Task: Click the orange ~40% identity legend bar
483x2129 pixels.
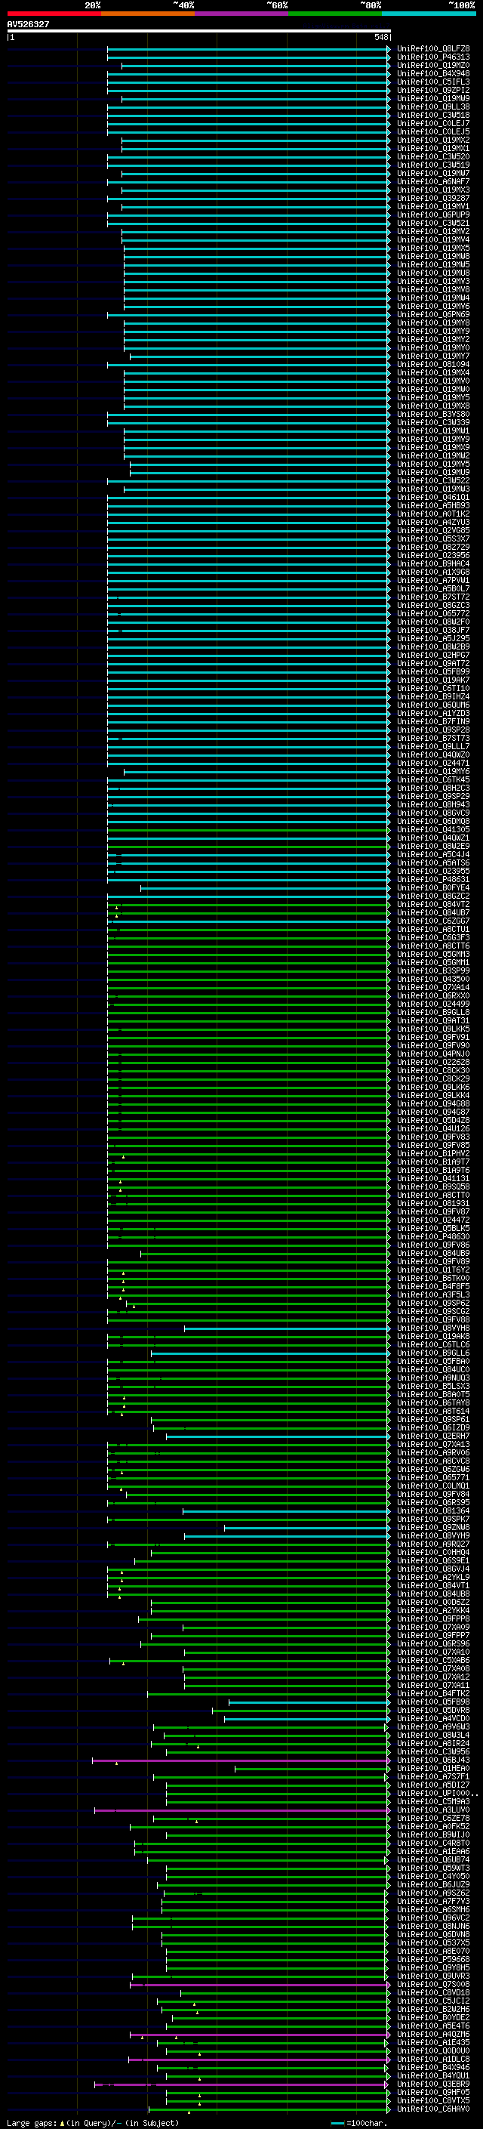Action: pyautogui.click(x=148, y=14)
